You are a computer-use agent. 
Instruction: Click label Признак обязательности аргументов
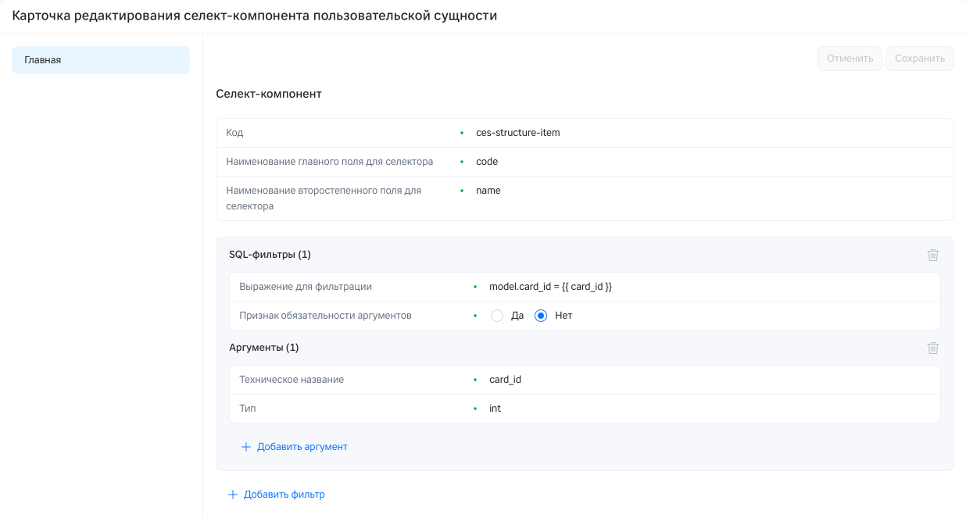tap(325, 316)
